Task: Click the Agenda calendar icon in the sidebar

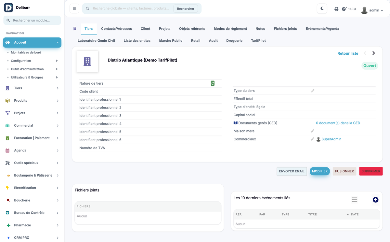Action: (x=7, y=150)
